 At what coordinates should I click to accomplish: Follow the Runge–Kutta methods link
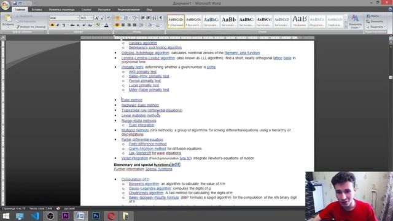click(139, 120)
